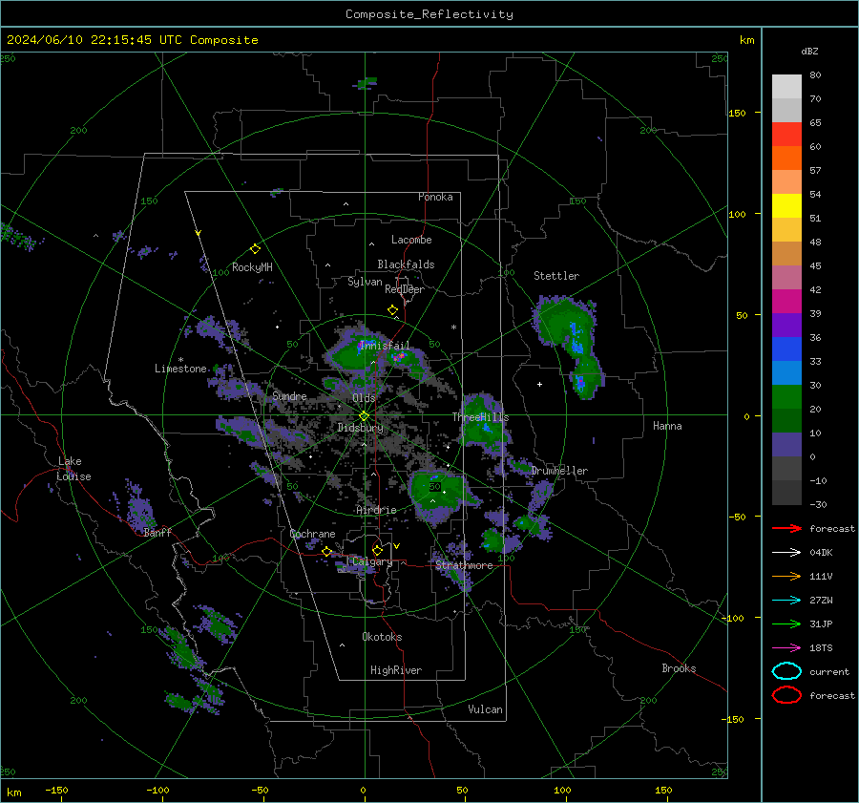Viewport: 859px width, 803px height.
Task: Click the km unit label at top right
Action: pos(746,40)
